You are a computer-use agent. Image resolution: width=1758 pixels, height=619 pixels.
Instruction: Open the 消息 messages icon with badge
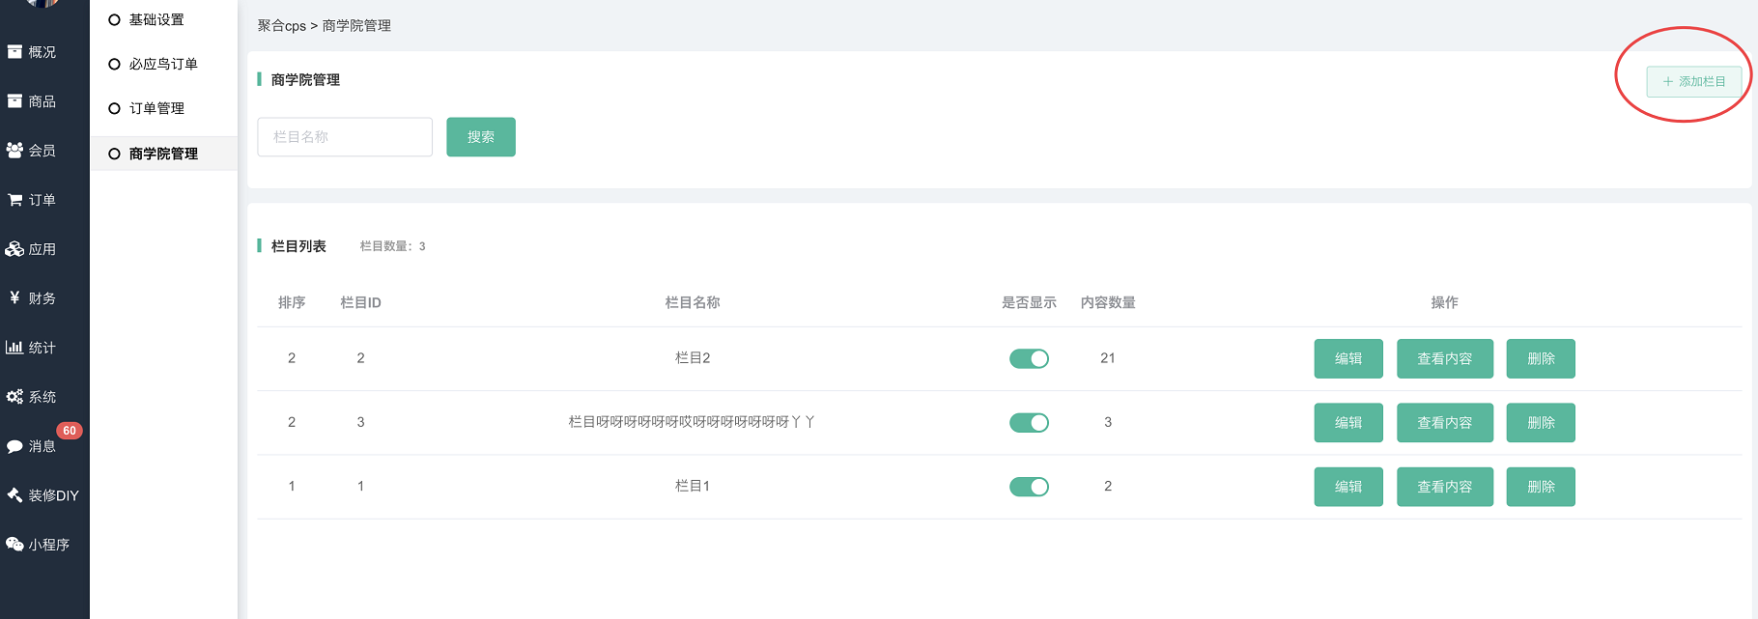click(14, 446)
